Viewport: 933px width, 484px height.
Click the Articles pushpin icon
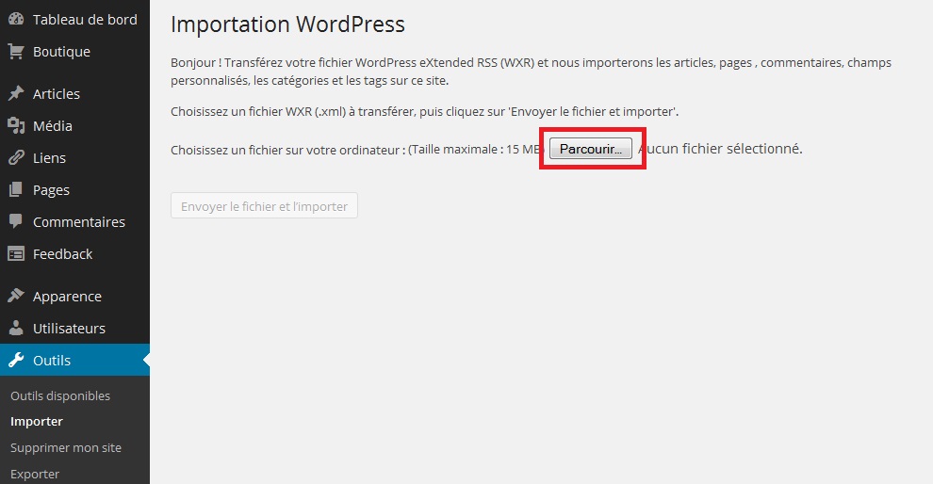point(16,94)
